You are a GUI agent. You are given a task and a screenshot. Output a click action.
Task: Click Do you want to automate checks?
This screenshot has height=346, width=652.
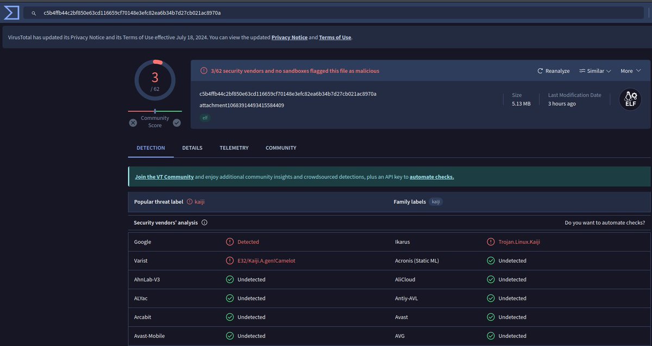605,223
